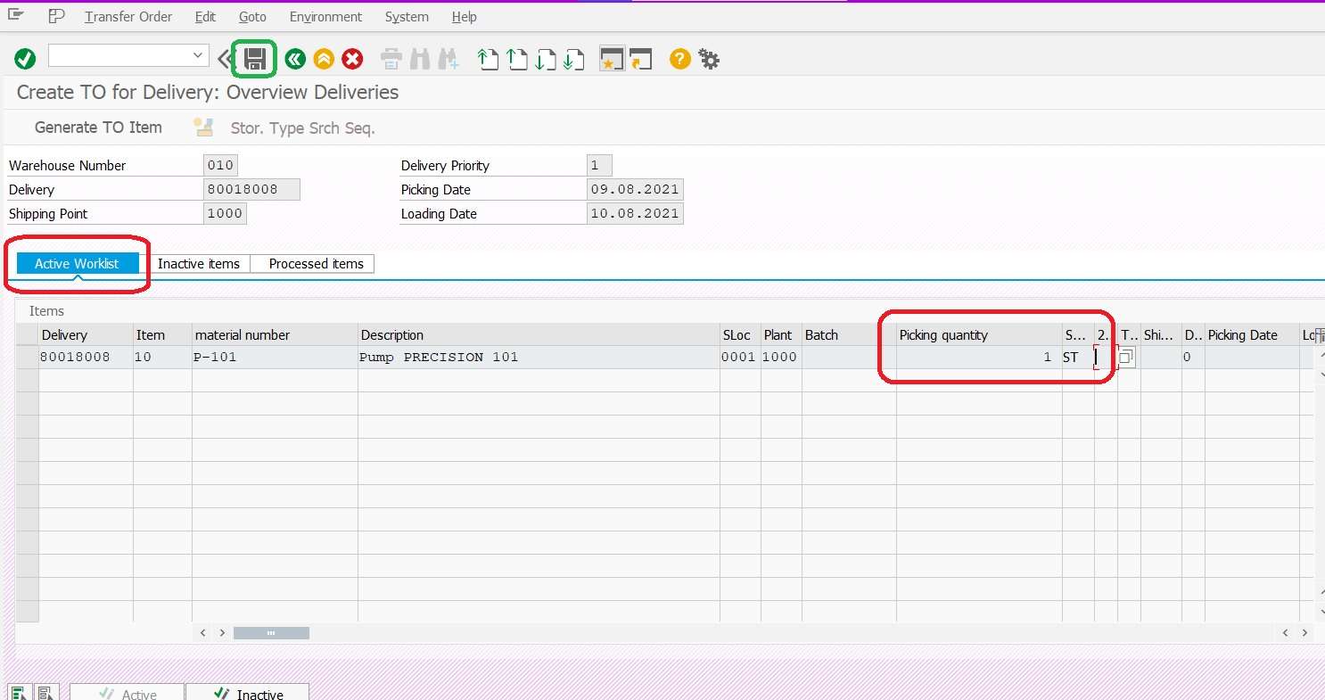The image size is (1325, 700).
Task: Open the command field dropdown arrow
Action: click(x=198, y=55)
